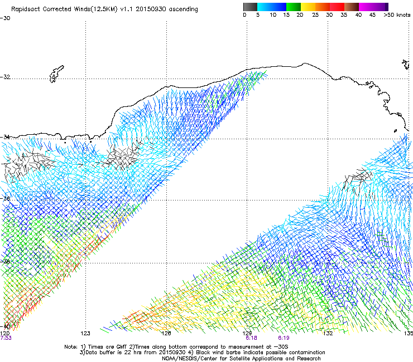Click the 126 longitude axis label
This screenshot has width=413, height=362.
click(x=166, y=334)
